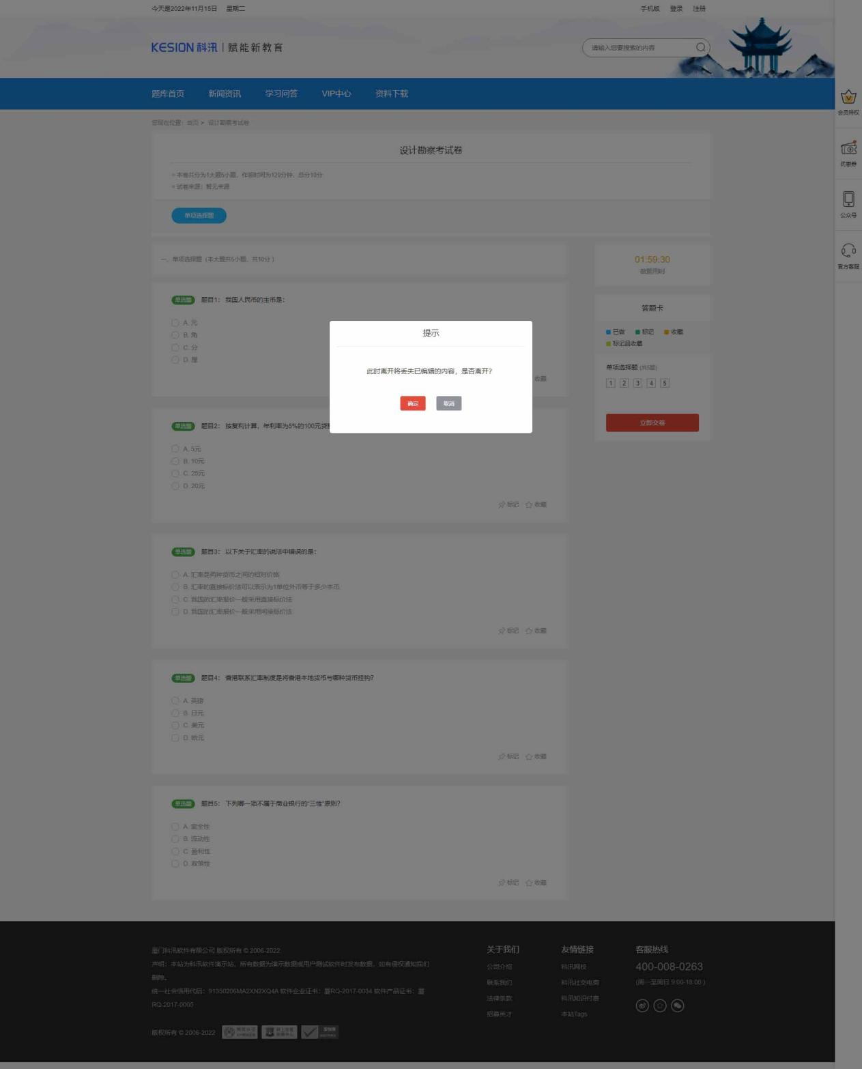This screenshot has width=862, height=1069.
Task: Click the 收藏 star icon for question 3
Action: 529,631
